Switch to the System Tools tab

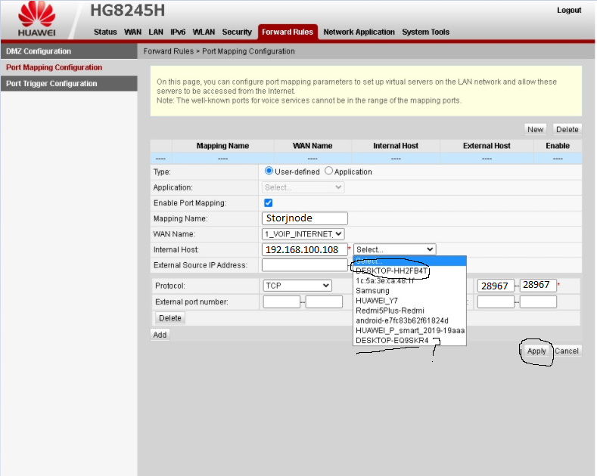[x=425, y=32]
